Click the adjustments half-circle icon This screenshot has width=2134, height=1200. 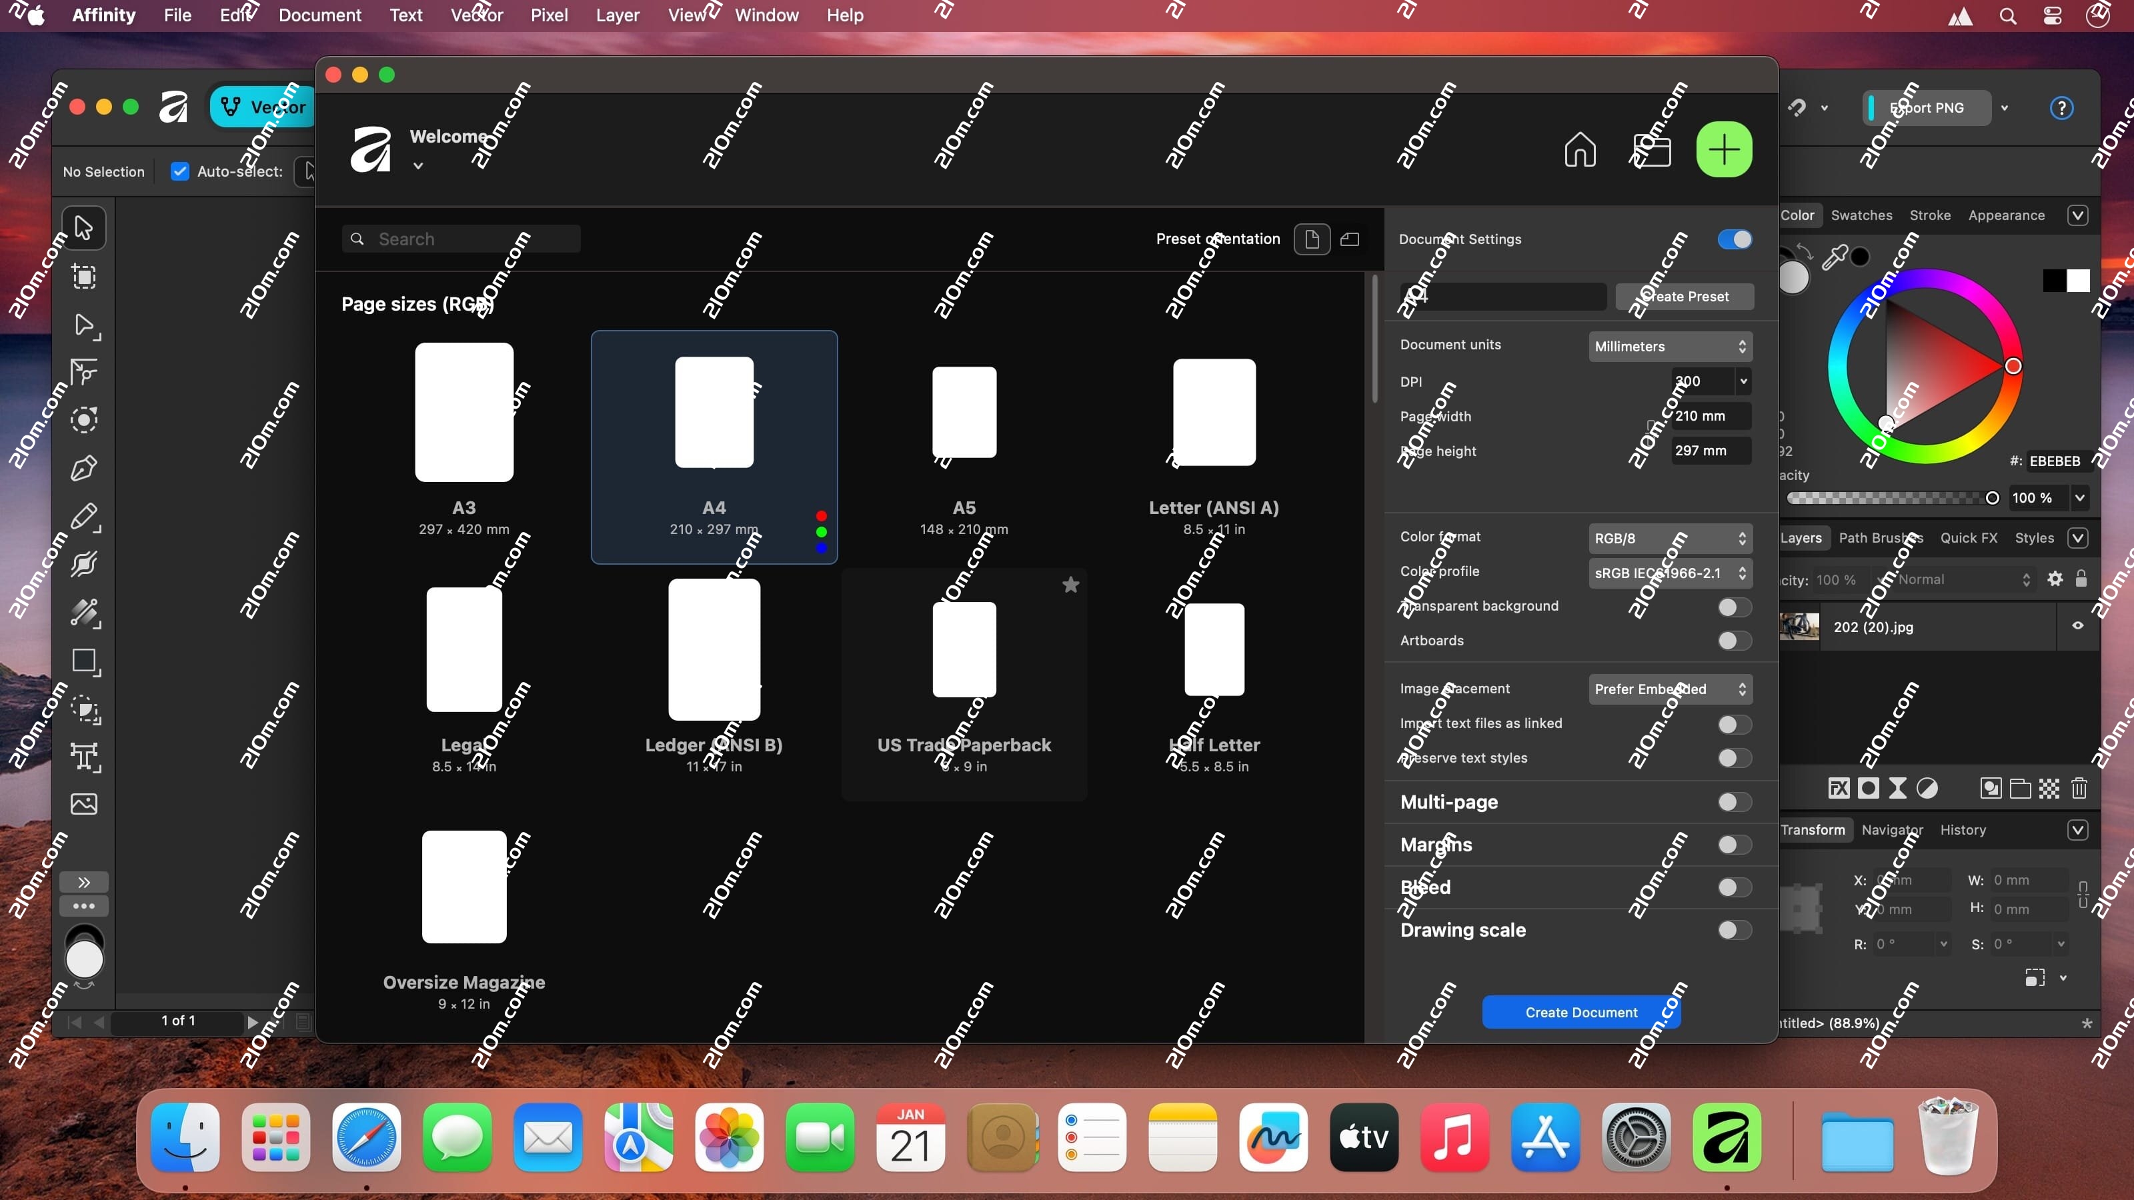[1928, 789]
